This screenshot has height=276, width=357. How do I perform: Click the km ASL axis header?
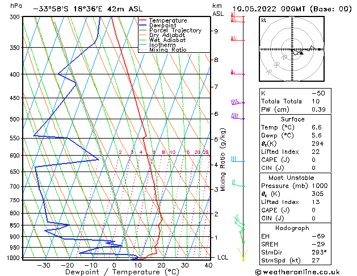click(218, 10)
